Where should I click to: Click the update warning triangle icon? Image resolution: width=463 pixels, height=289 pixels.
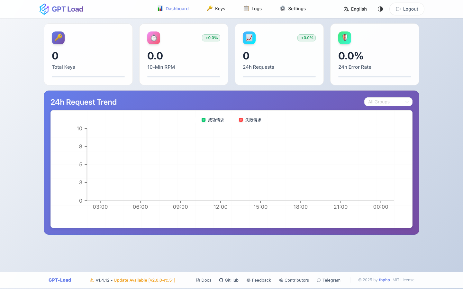pyautogui.click(x=92, y=280)
